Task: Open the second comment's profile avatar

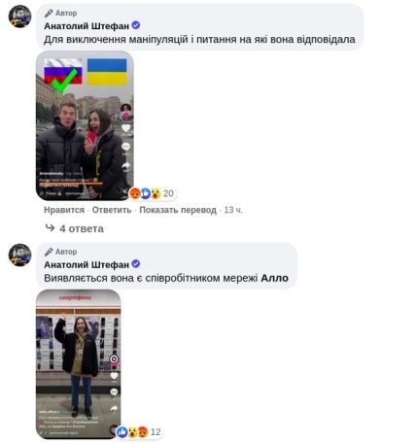Action: [20, 255]
